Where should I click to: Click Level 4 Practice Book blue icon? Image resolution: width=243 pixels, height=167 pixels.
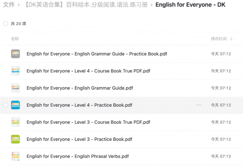click(15, 105)
